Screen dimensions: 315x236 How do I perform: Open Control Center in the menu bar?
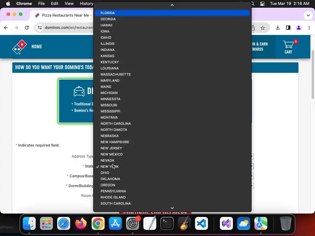262,4
